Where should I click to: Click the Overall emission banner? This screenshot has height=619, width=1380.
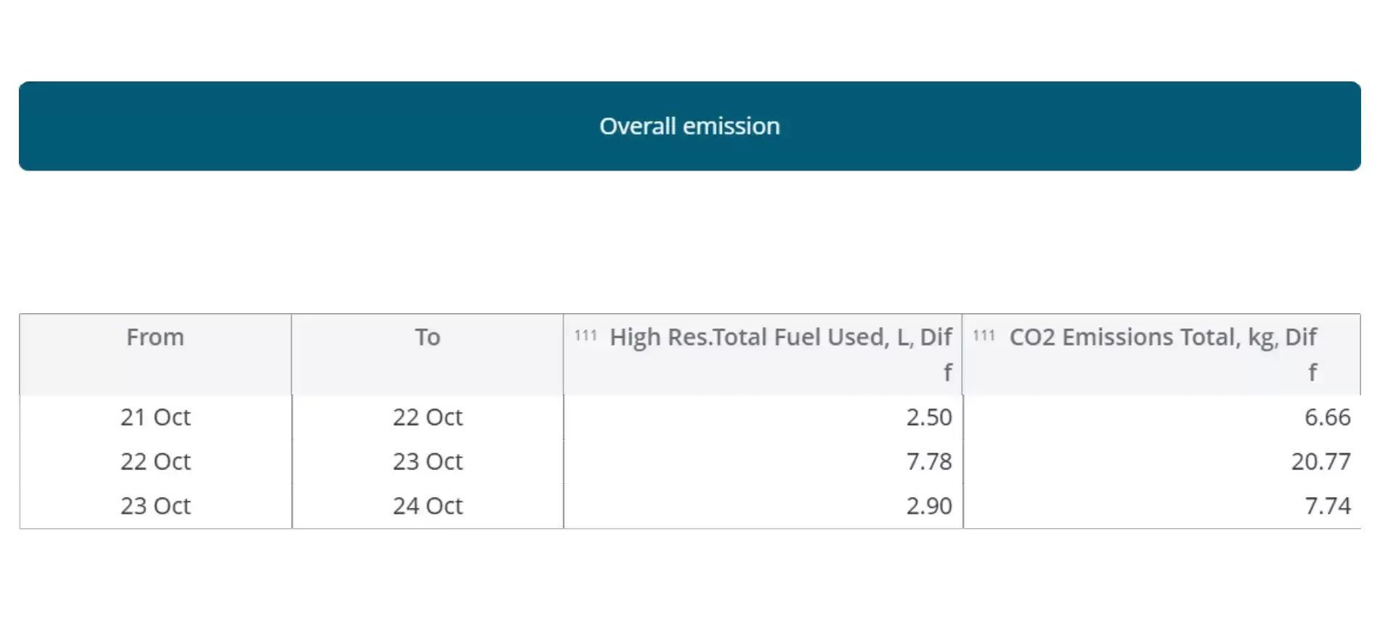tap(689, 126)
